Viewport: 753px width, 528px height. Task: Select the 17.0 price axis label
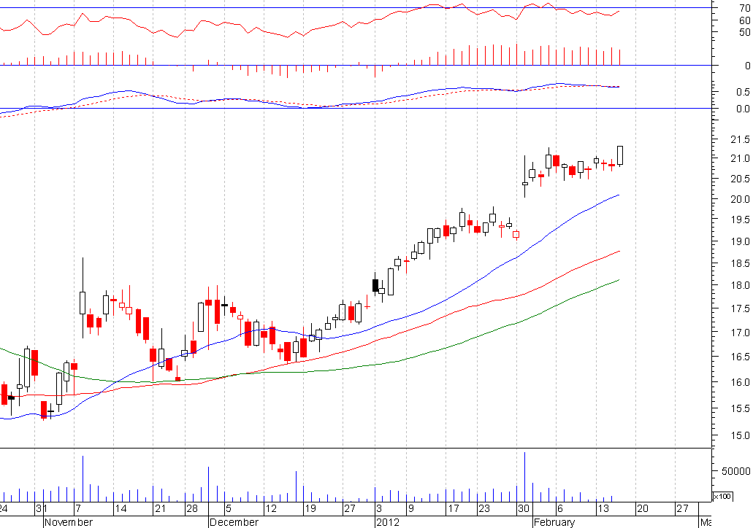740,333
